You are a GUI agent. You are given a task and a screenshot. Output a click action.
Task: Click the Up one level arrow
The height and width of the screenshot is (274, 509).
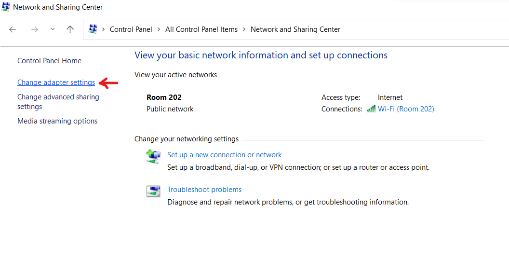(x=70, y=29)
